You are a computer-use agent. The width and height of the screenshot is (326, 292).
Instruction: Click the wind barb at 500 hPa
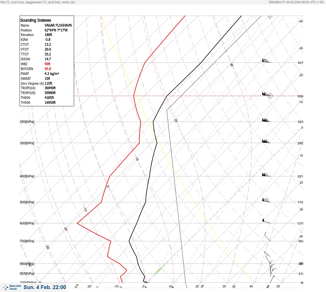coord(266,200)
